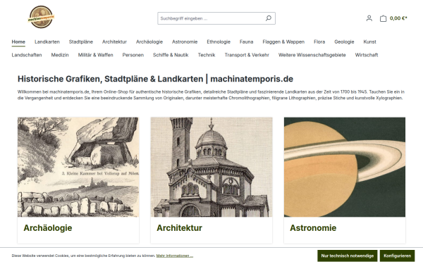
Task: Go to Archäologie in the navigation bar
Action: coord(149,42)
